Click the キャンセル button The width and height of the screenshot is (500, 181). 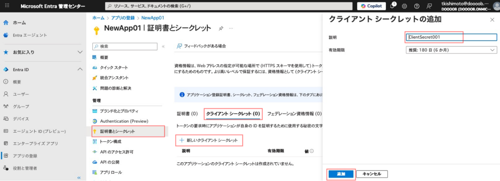pyautogui.click(x=371, y=174)
